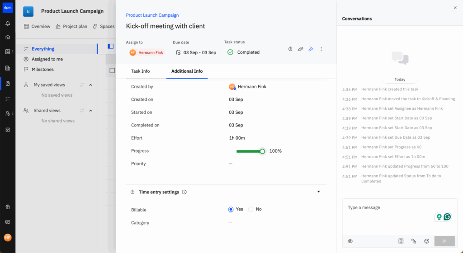Follow the Product Launch Campaign breadcrumb link

(x=152, y=15)
